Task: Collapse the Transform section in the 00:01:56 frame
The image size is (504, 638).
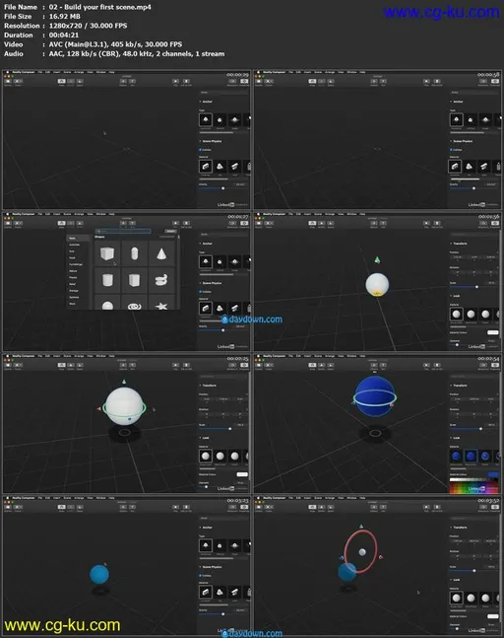Action: pyautogui.click(x=451, y=244)
